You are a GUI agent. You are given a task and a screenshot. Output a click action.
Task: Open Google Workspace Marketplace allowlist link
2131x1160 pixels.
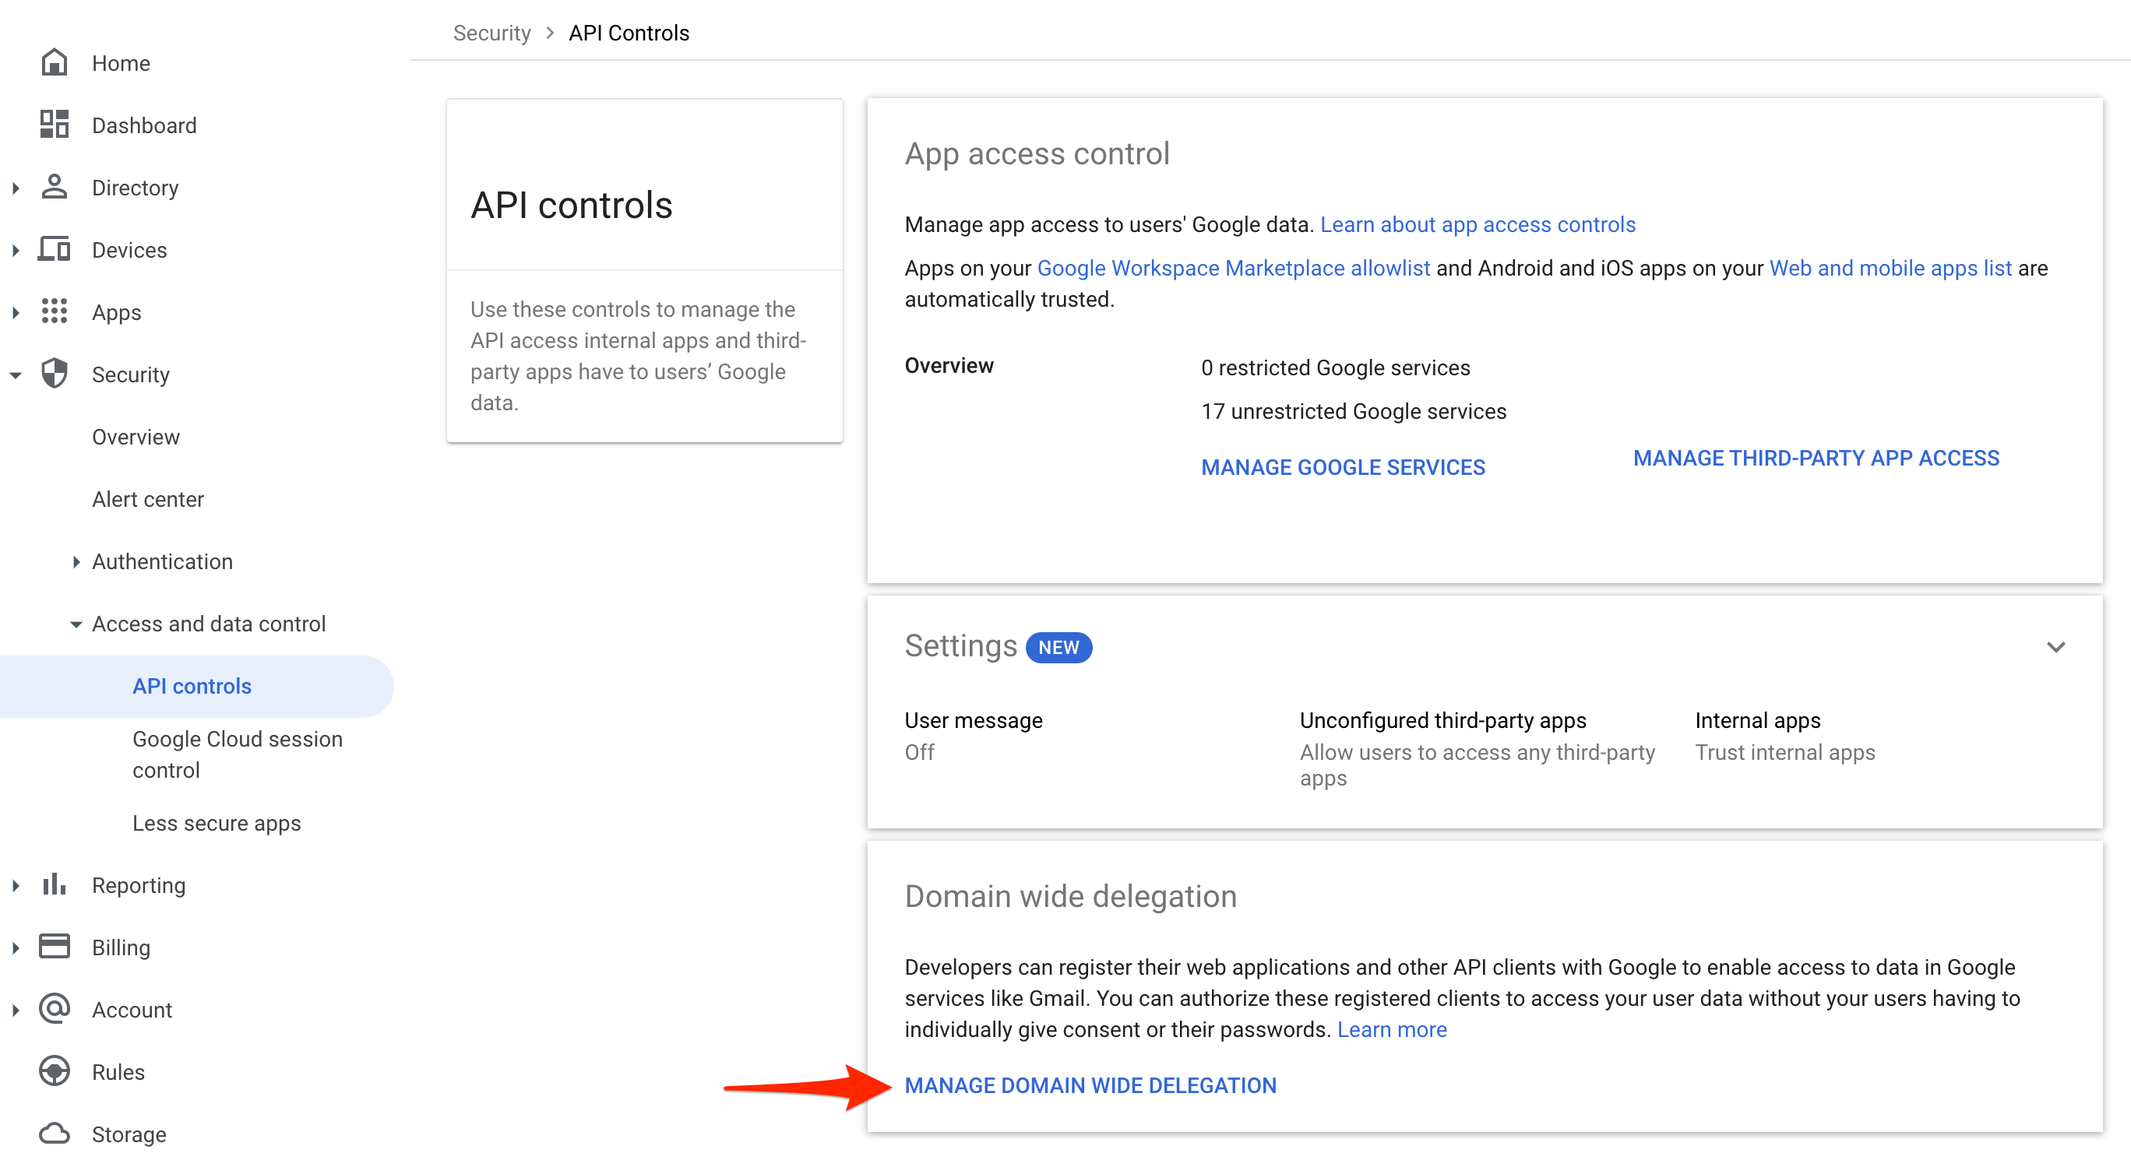[x=1234, y=269]
